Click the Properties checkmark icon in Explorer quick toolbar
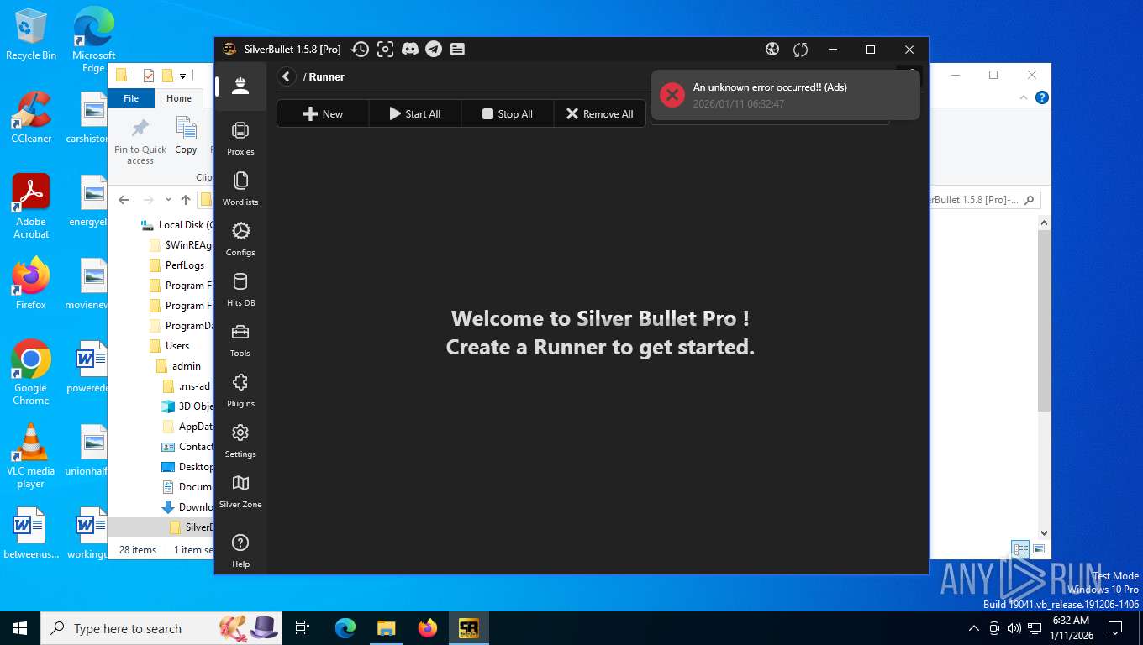The height and width of the screenshot is (645, 1143). (149, 76)
